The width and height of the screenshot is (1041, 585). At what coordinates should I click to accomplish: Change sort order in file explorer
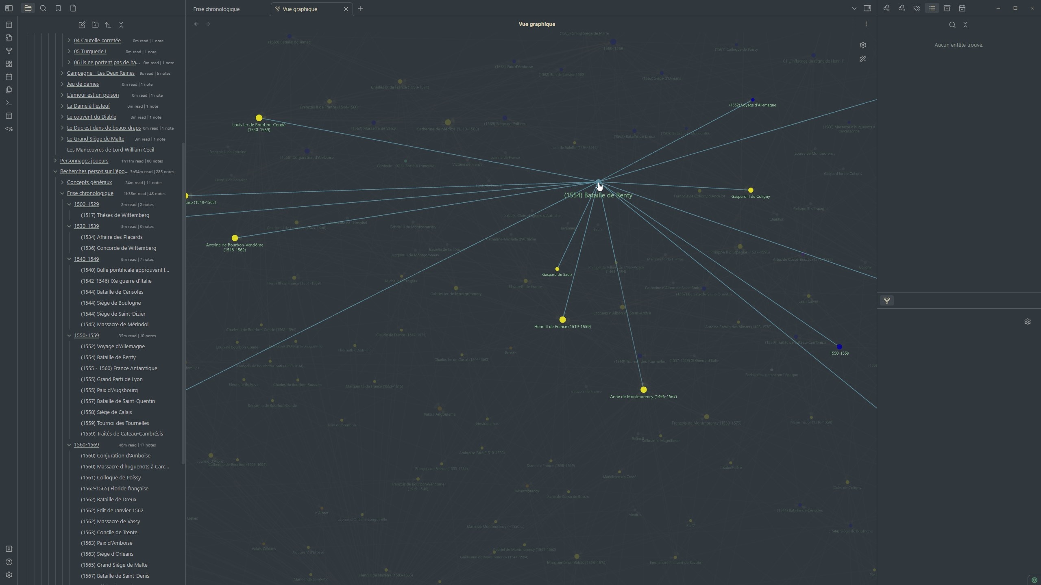pyautogui.click(x=108, y=25)
